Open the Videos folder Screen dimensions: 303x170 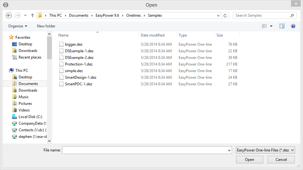click(24, 110)
